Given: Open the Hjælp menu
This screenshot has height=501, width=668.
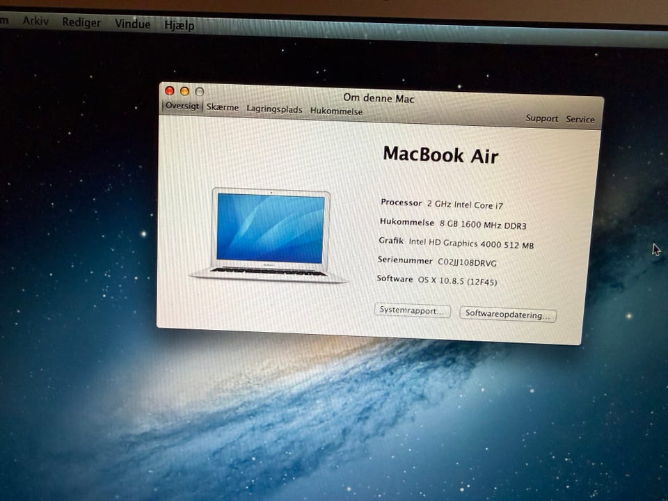Looking at the screenshot, I should (x=180, y=25).
